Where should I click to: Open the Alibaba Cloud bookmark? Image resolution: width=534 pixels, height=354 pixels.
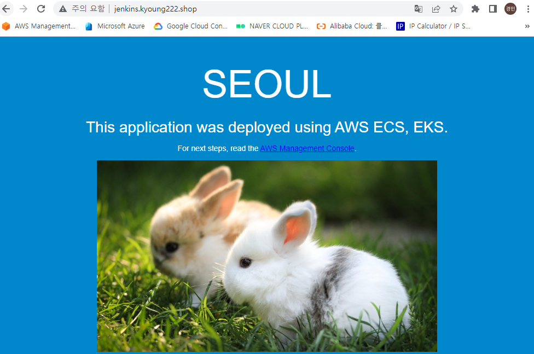(352, 26)
